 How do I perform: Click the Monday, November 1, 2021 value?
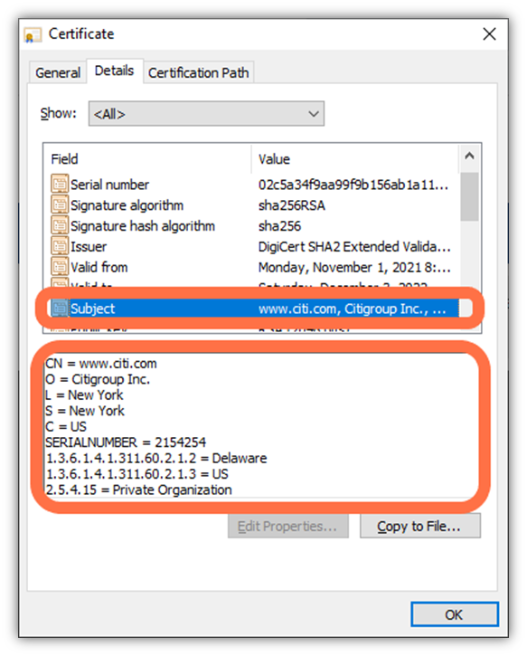point(354,267)
